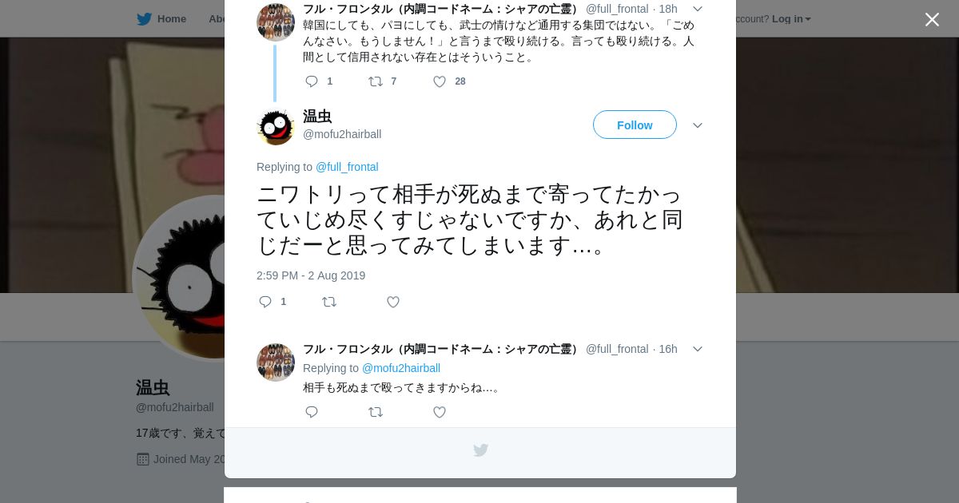Screen dimensions: 959x503
Task: Open the tweet timestamp 2:59 PM - 2 Aug 2019
Action: click(311, 275)
